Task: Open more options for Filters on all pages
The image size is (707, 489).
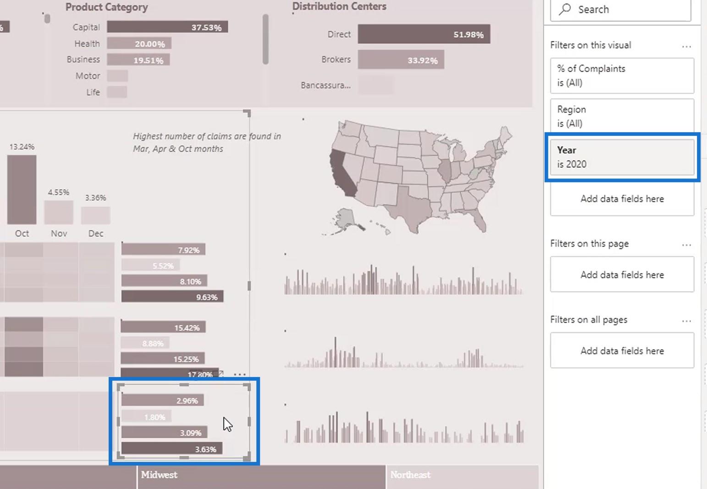Action: 686,321
